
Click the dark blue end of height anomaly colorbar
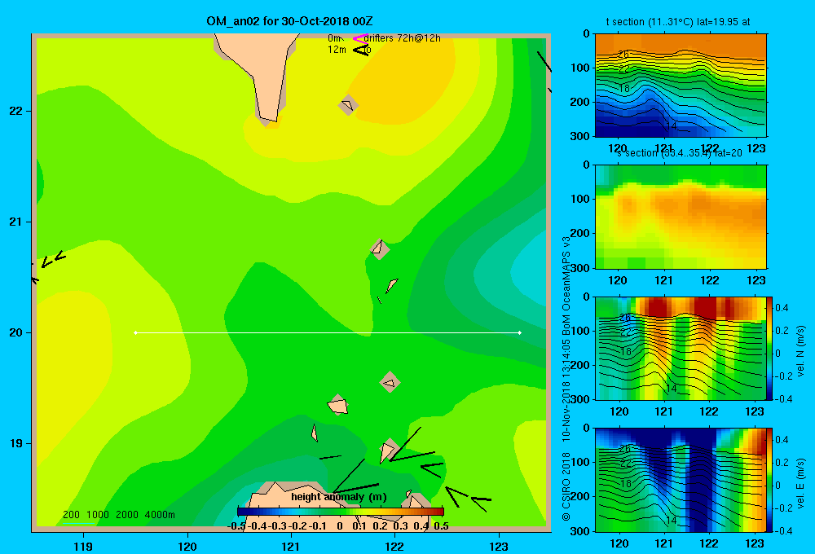coord(242,512)
